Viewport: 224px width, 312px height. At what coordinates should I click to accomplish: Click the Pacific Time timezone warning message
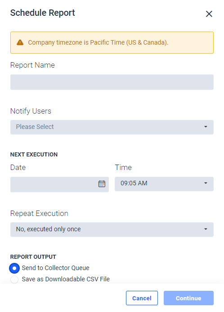(98, 42)
